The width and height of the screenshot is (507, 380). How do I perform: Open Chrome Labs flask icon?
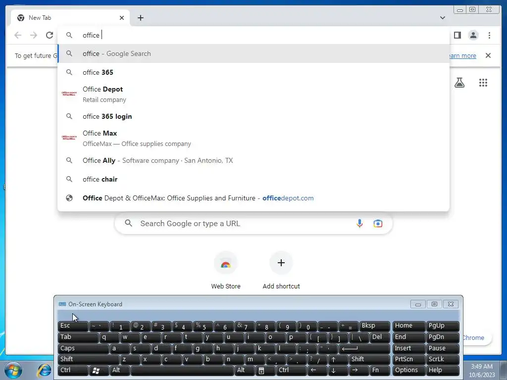[x=459, y=83]
